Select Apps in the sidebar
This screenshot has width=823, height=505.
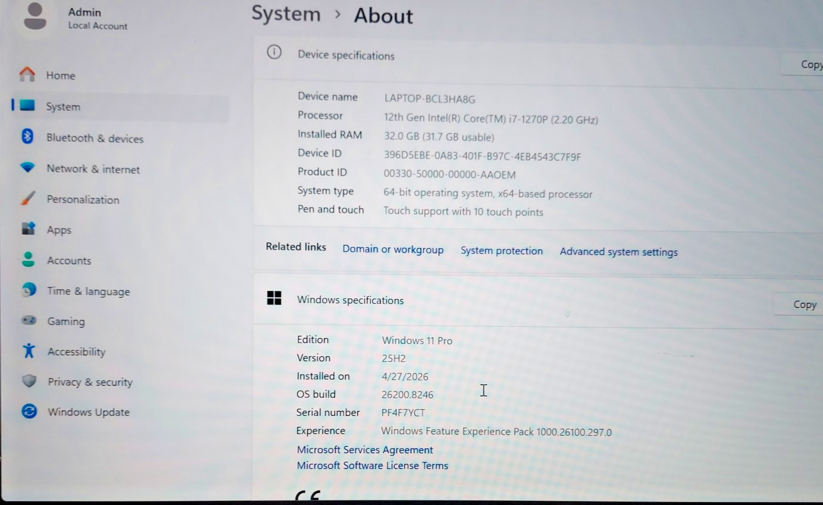click(59, 230)
